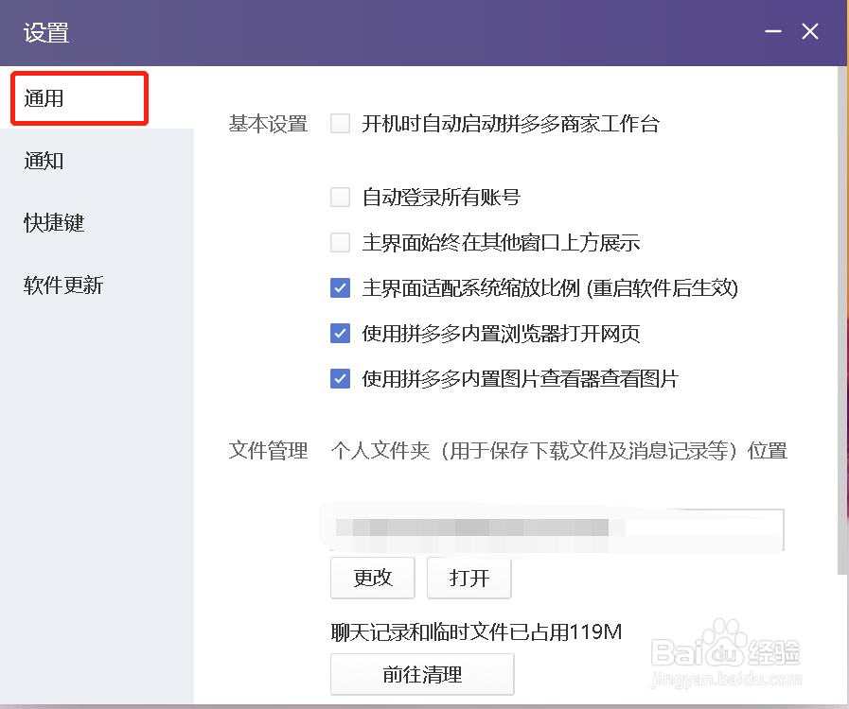Disable 主界面适配系统缩放比例 option
The height and width of the screenshot is (709, 849).
[340, 287]
